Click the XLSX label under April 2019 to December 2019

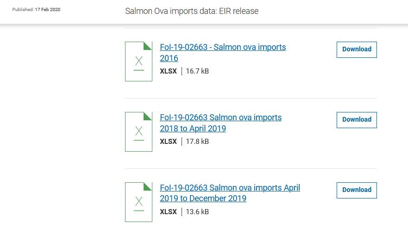point(168,212)
